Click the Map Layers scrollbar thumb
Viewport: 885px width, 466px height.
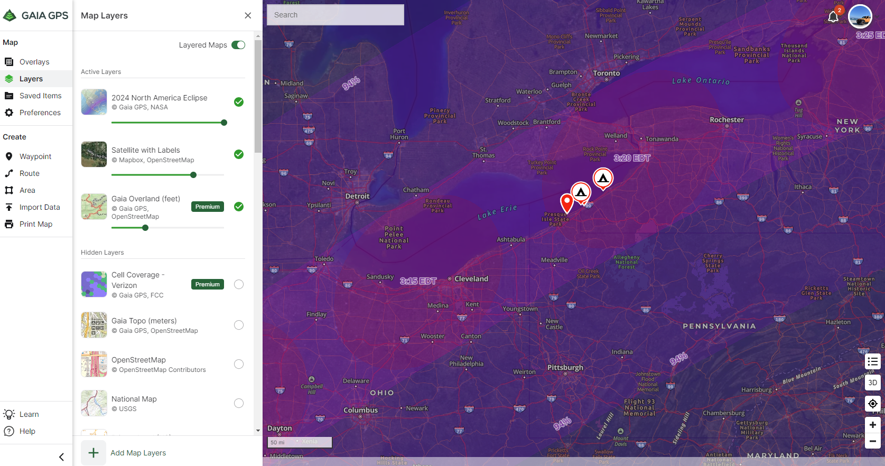[258, 96]
